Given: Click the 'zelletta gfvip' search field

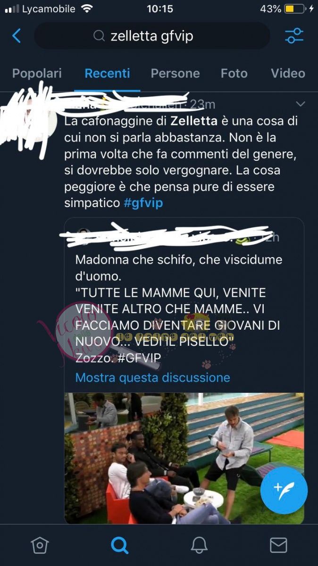Looking at the screenshot, I should click(x=152, y=36).
